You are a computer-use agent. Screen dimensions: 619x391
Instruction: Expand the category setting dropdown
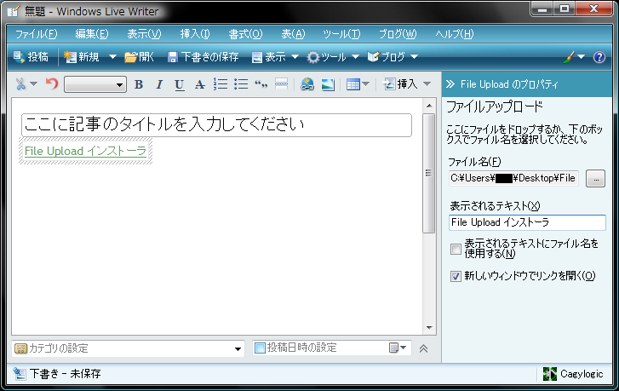[x=238, y=348]
